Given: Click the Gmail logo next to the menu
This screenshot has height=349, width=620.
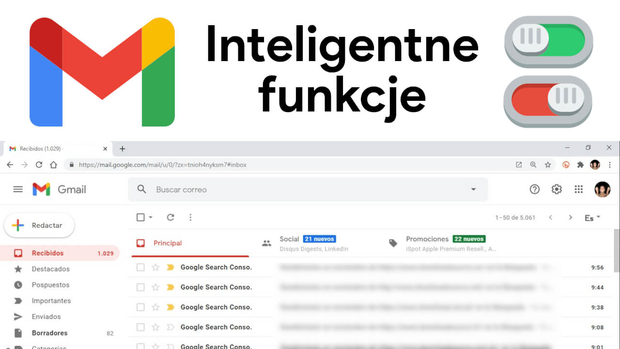Looking at the screenshot, I should (59, 190).
